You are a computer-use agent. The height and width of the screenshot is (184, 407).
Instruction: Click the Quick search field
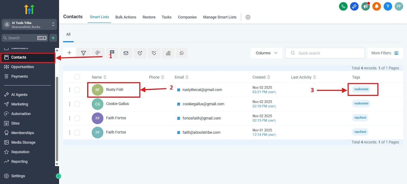pos(325,53)
